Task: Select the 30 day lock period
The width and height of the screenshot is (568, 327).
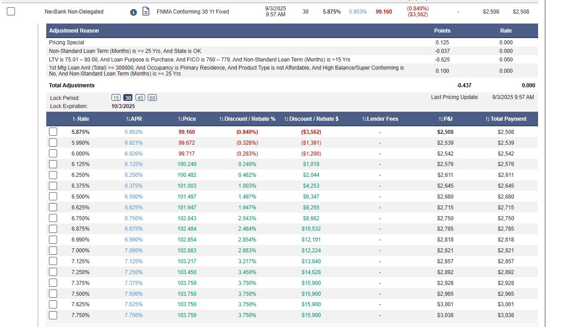Action: coord(128,98)
